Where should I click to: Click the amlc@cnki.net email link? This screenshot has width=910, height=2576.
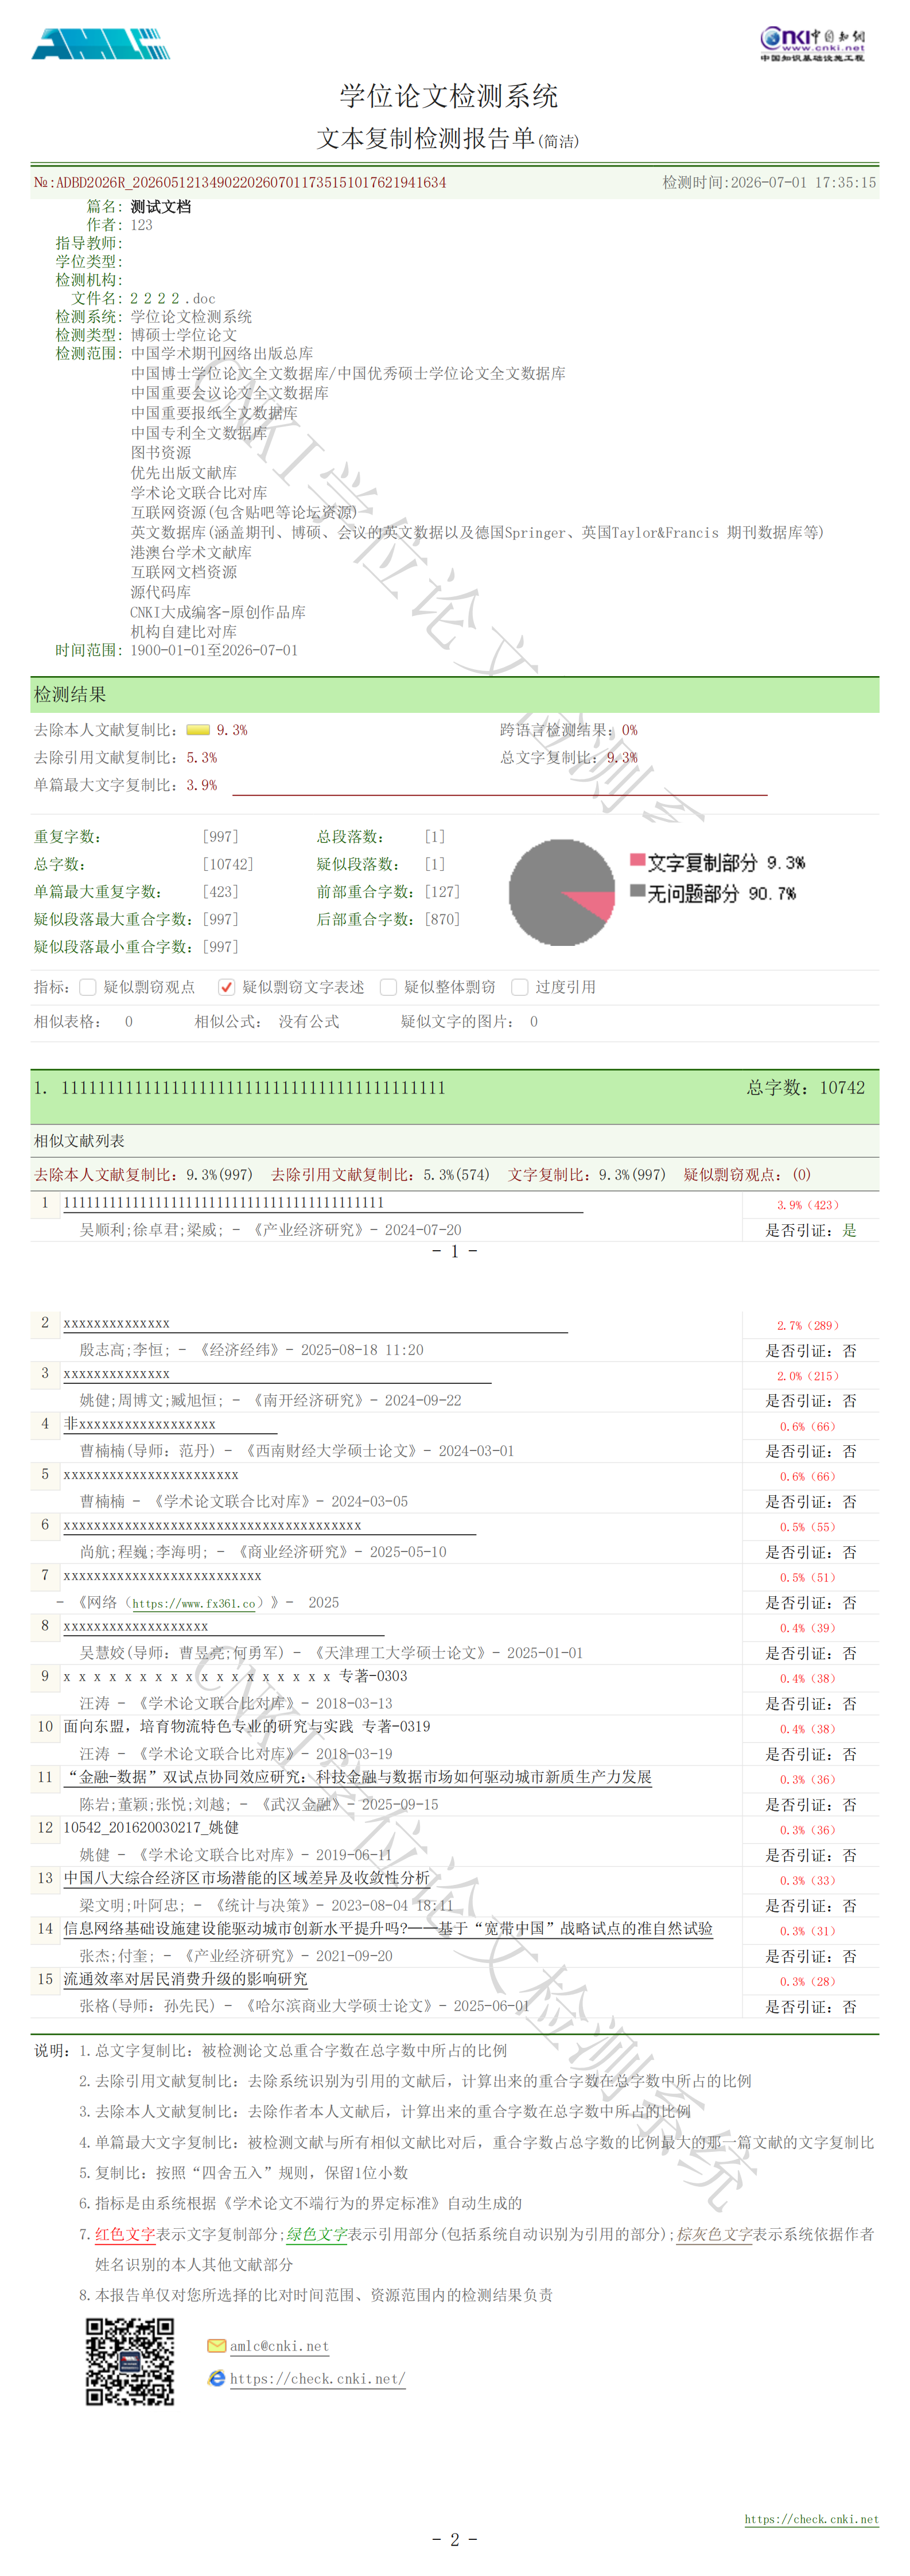279,2346
